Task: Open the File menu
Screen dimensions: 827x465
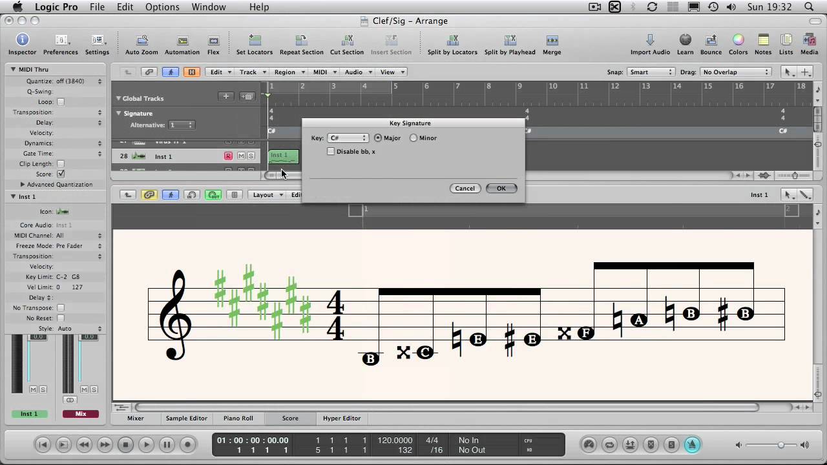Action: point(97,7)
